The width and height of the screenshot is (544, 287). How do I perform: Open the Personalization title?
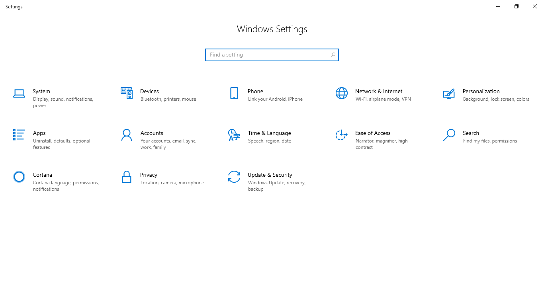point(481,91)
